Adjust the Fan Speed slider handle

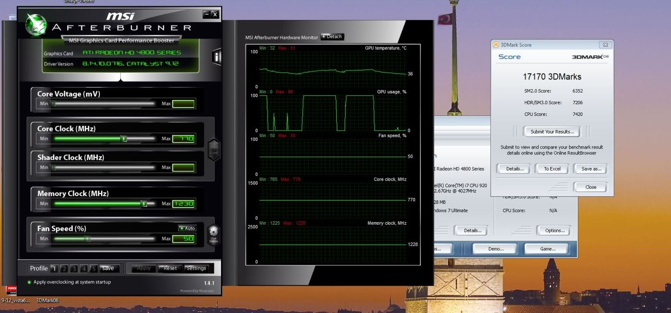(x=88, y=239)
